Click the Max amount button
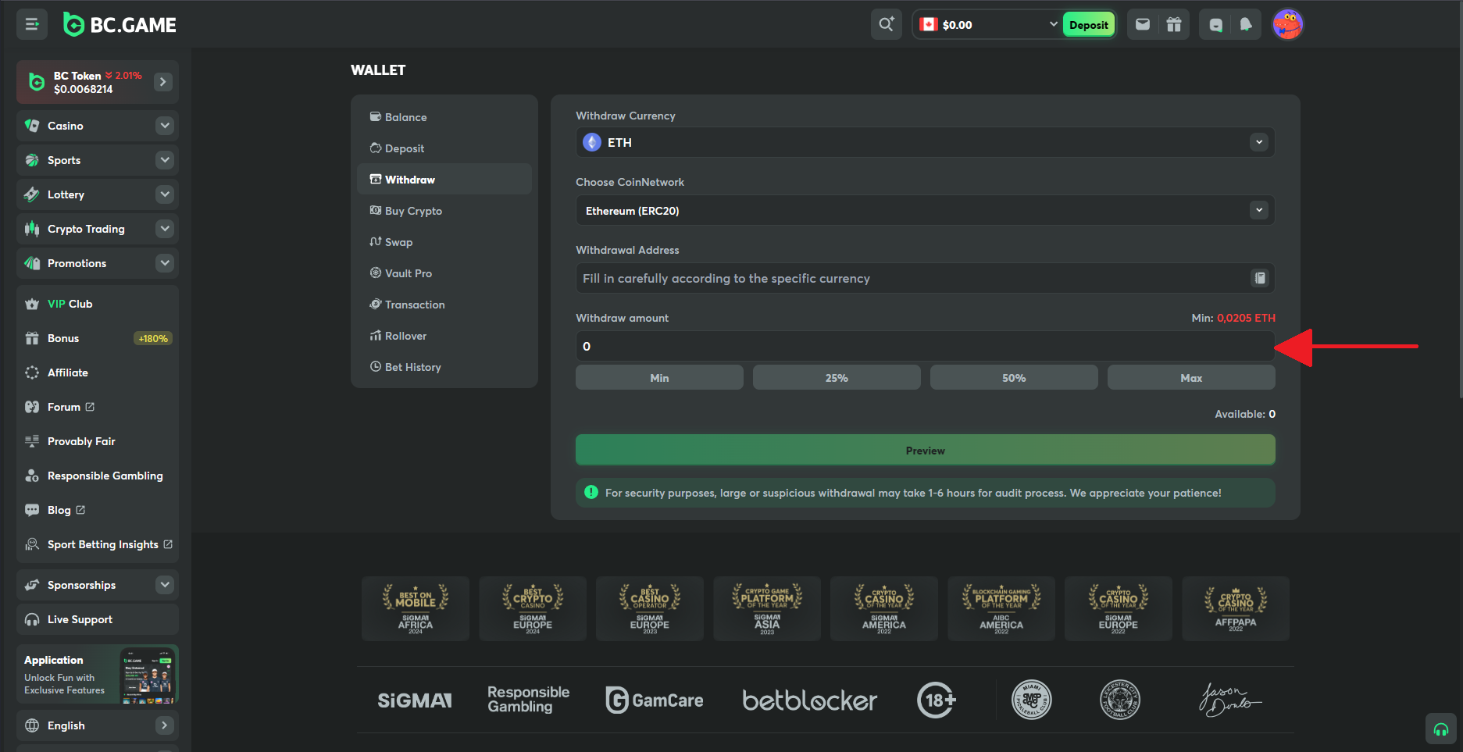Image resolution: width=1463 pixels, height=752 pixels. [x=1191, y=378]
